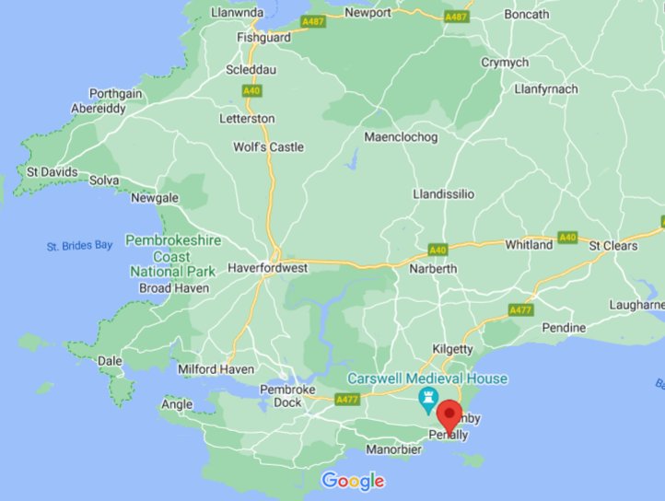The height and width of the screenshot is (501, 665).
Task: Click the A40 road shield near Narberth
Action: [437, 250]
